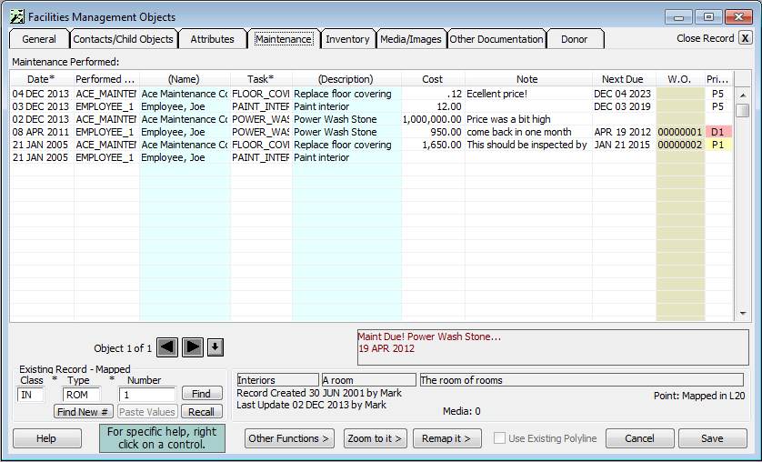Click scrollbar up arrow in maintenance grid
Image resolution: width=762 pixels, height=462 pixels.
tap(743, 95)
